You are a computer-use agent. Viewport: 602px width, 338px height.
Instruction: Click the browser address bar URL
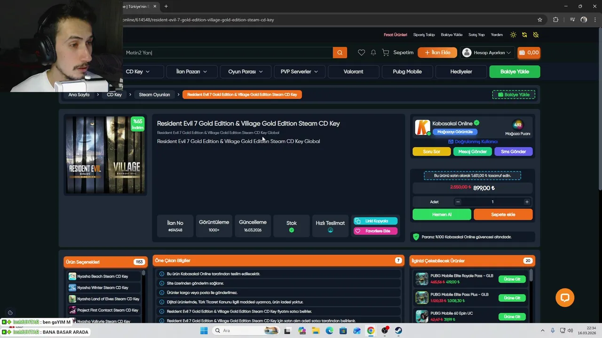coord(198,20)
